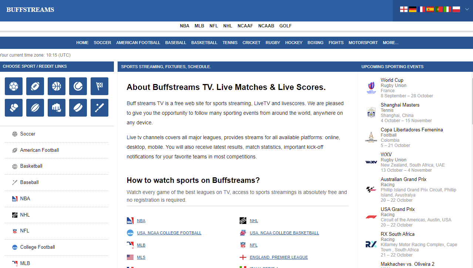The height and width of the screenshot is (268, 473).
Task: Click the fist fights icon tile
Action: (x=57, y=108)
